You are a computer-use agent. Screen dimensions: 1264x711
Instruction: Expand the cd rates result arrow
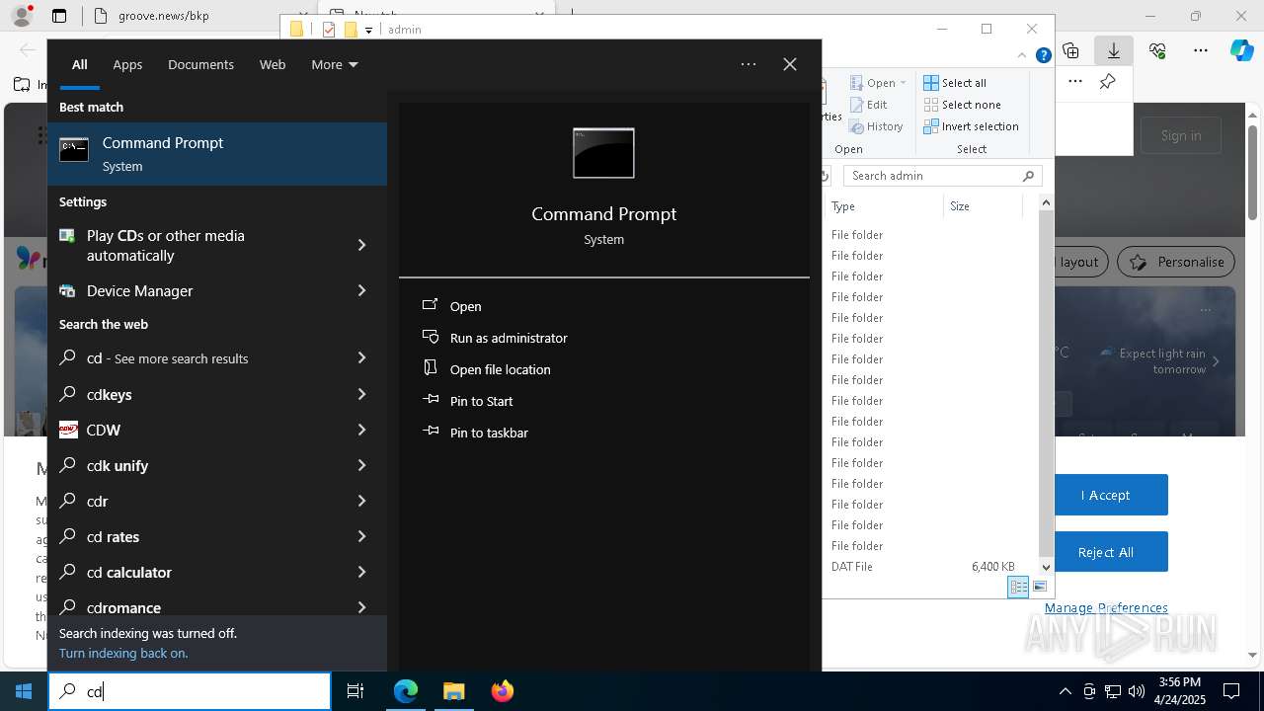coord(361,536)
